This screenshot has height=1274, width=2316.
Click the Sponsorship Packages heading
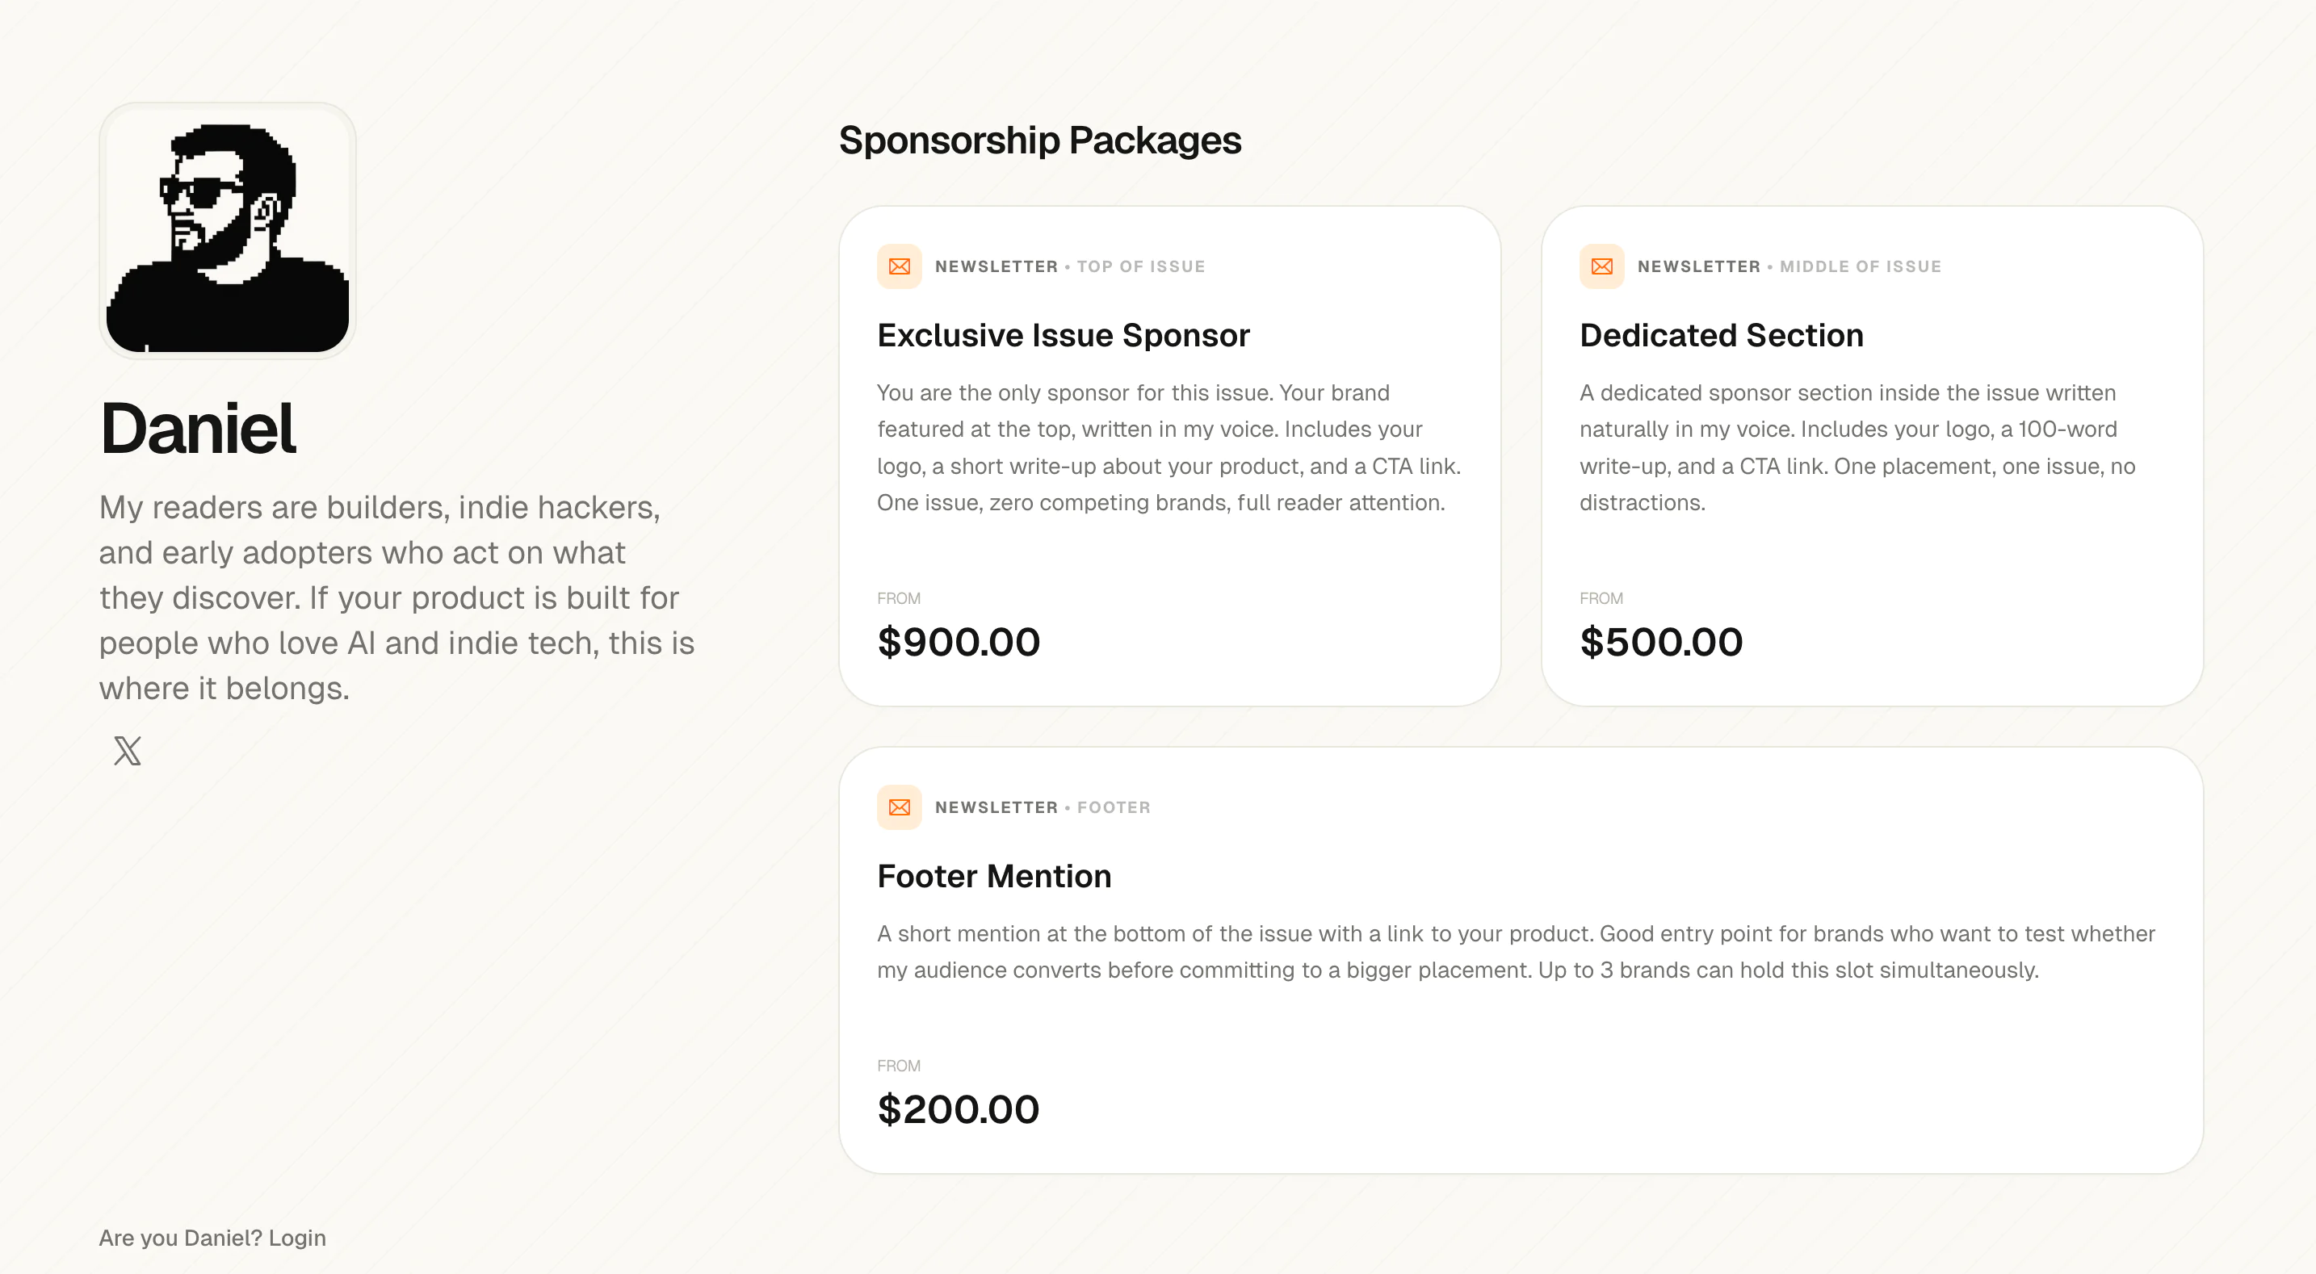click(1039, 140)
